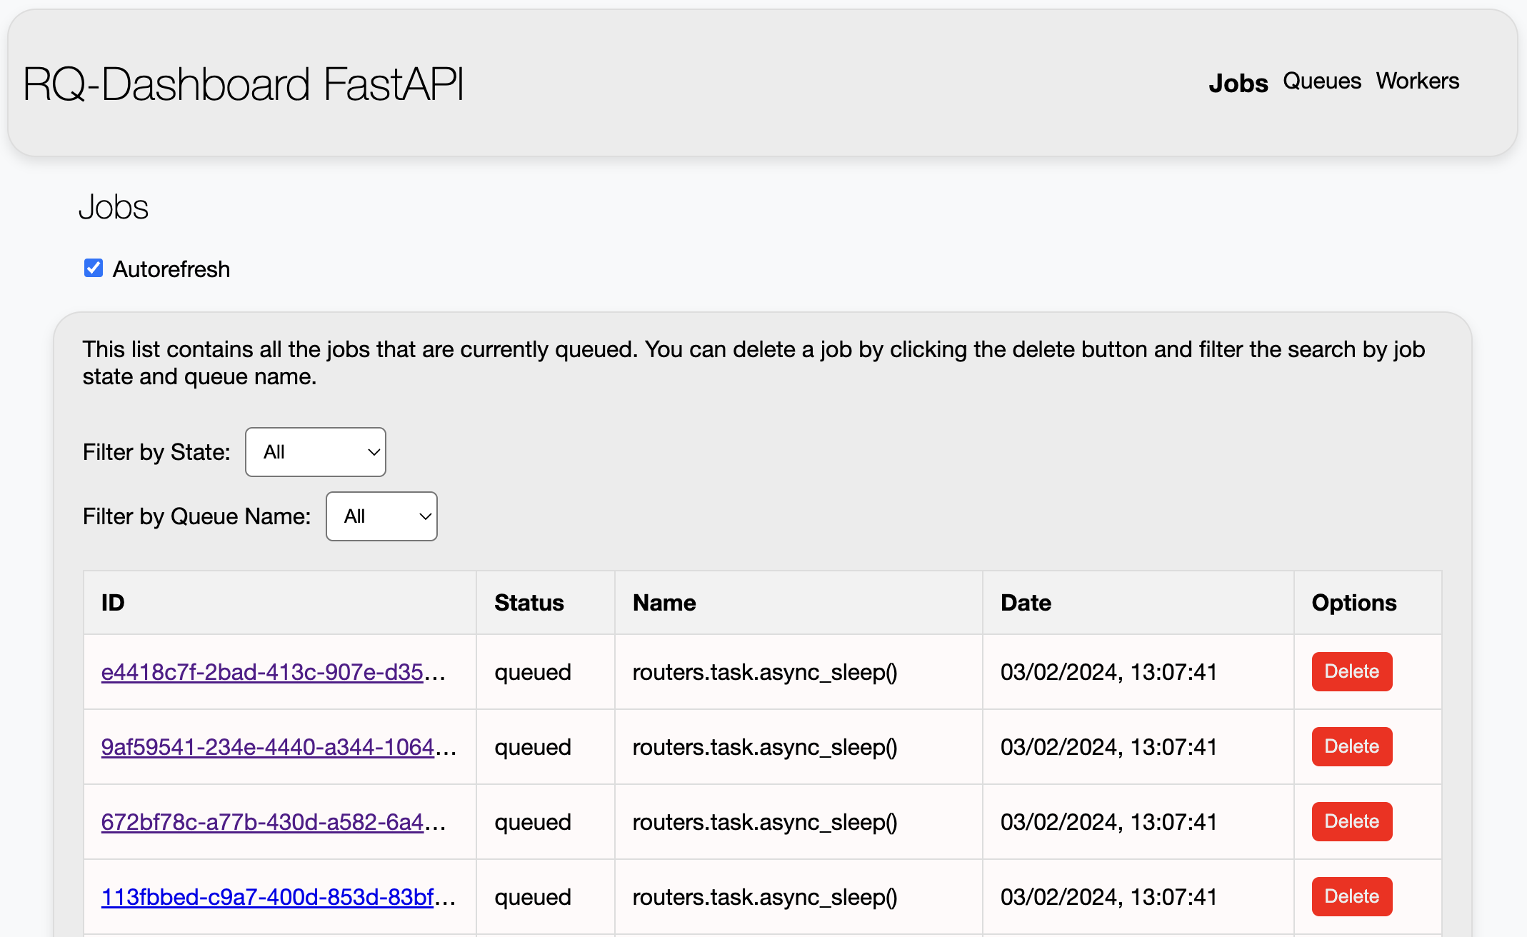This screenshot has width=1527, height=937.
Task: Click the queued status in 113fbbed row
Action: click(533, 897)
